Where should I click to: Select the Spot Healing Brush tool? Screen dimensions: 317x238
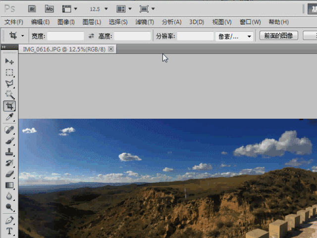click(x=9, y=130)
